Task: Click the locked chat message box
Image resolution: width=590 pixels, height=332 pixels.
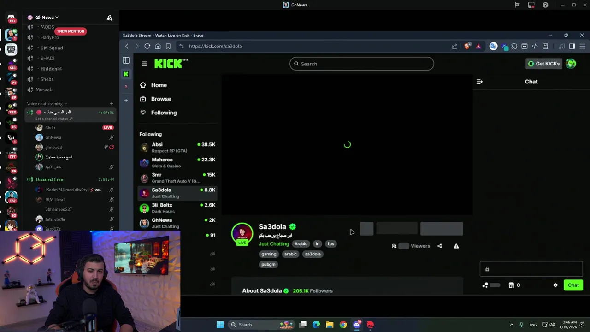Action: coord(531,269)
